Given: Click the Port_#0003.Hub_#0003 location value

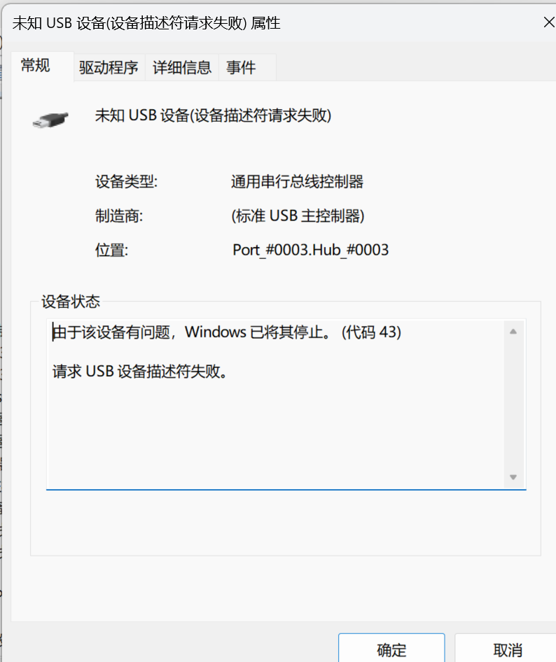Looking at the screenshot, I should click(310, 250).
